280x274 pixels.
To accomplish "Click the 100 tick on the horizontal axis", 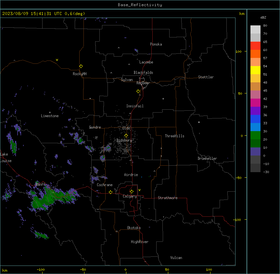I will point(209,269).
